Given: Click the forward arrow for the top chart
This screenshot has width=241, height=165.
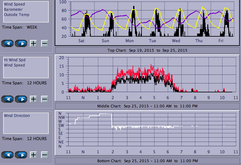Looking at the screenshot, I should (x=21, y=43).
